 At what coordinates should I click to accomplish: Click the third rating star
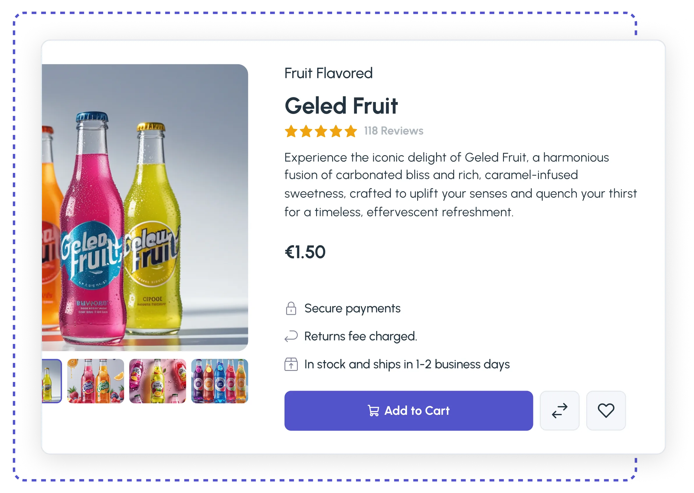pos(321,131)
